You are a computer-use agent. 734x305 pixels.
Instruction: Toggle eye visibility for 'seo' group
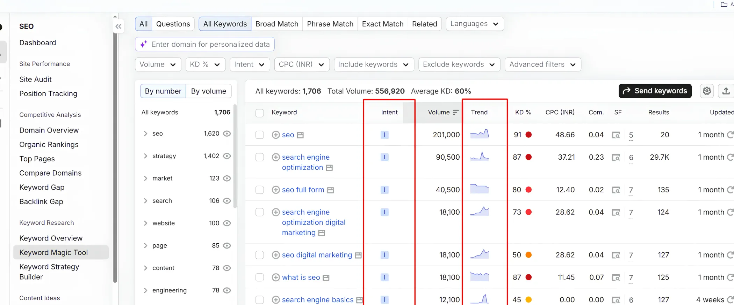[227, 134]
